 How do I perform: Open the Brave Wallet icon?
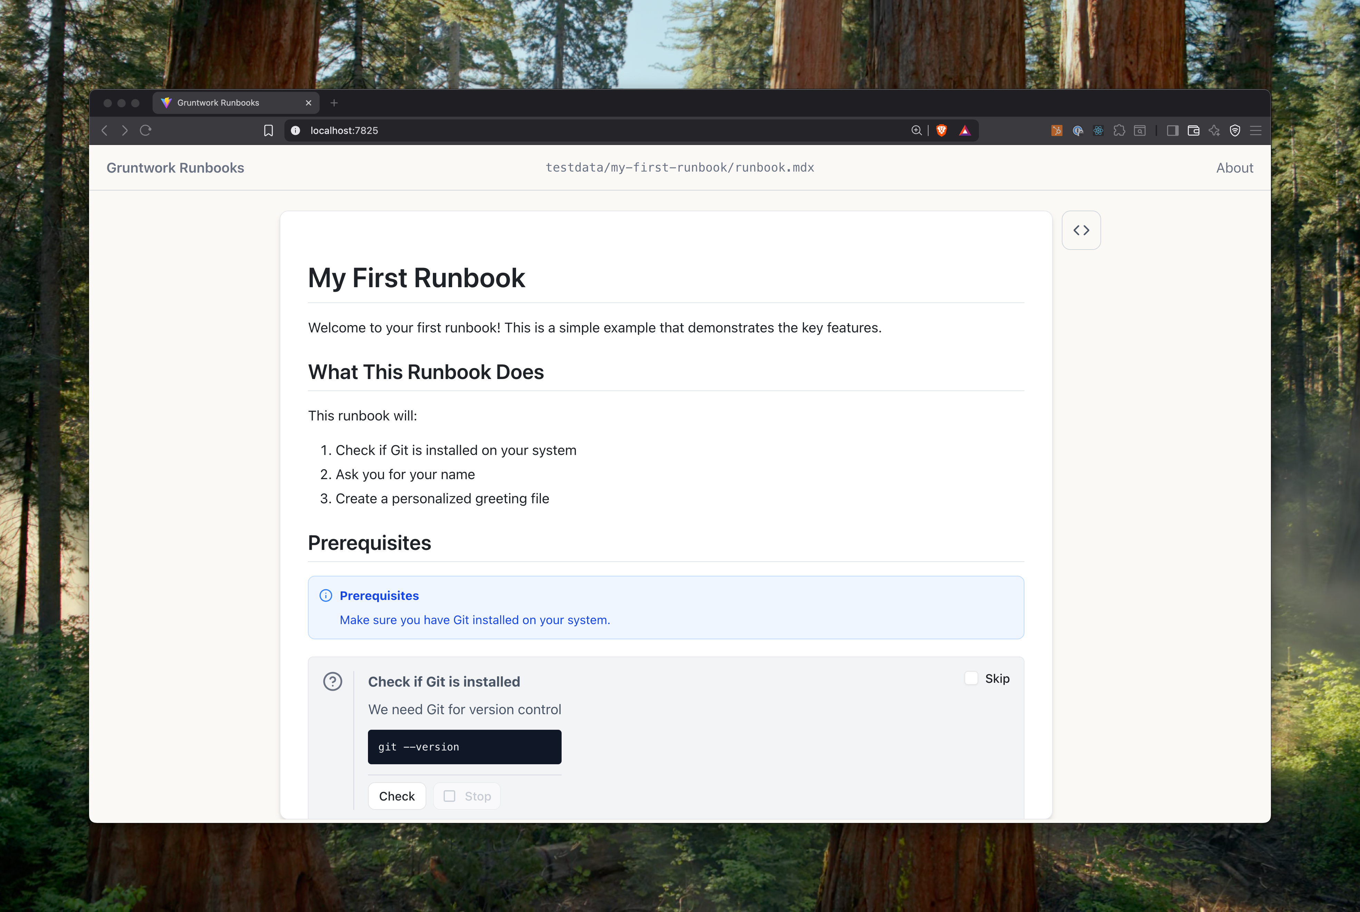[x=1193, y=130]
